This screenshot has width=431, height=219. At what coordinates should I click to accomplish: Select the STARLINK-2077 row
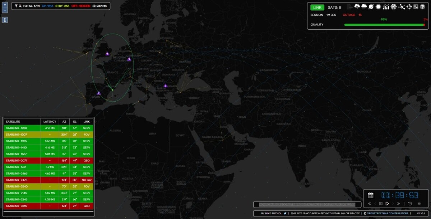[48, 160]
